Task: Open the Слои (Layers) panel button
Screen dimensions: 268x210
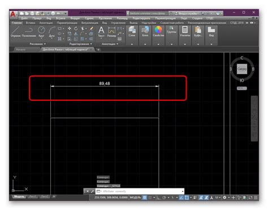Action: (x=132, y=35)
